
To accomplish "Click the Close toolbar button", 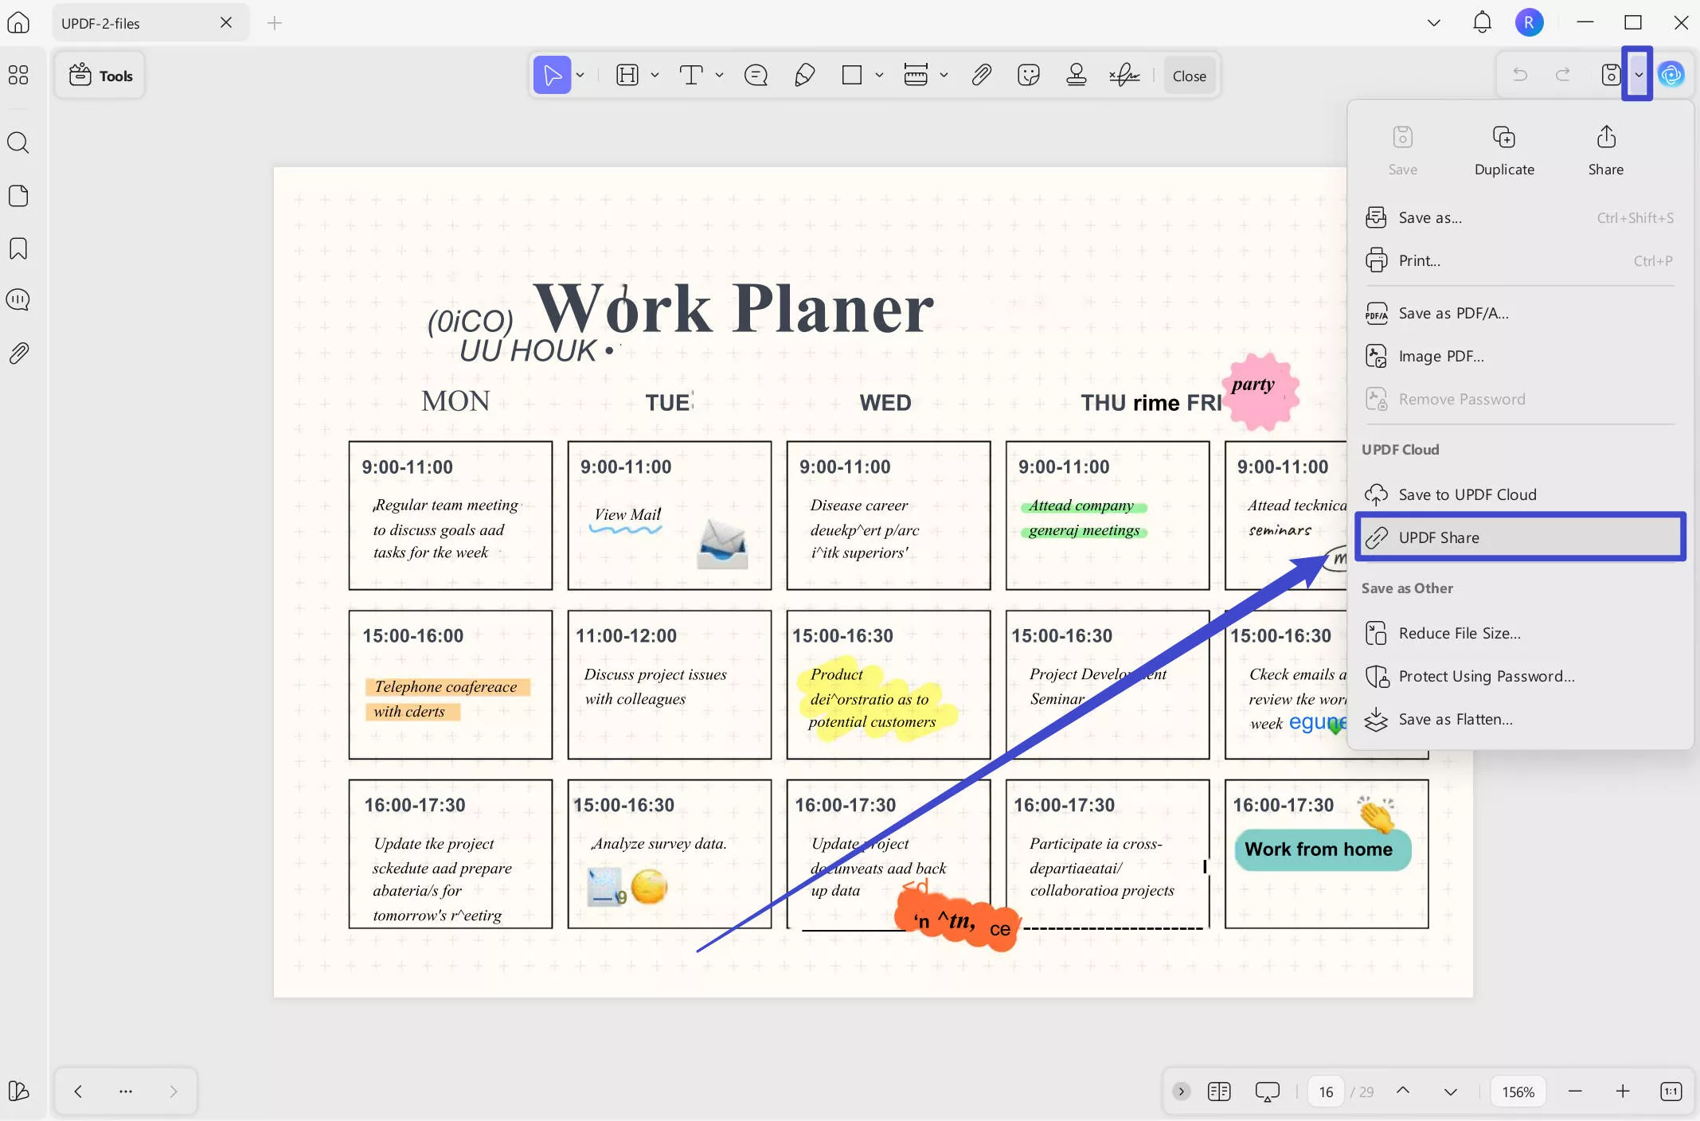I will (x=1189, y=76).
